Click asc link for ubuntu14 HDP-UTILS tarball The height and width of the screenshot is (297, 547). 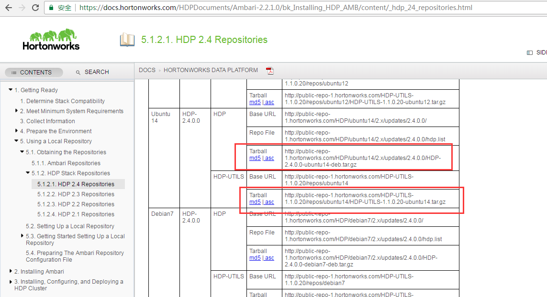269,202
